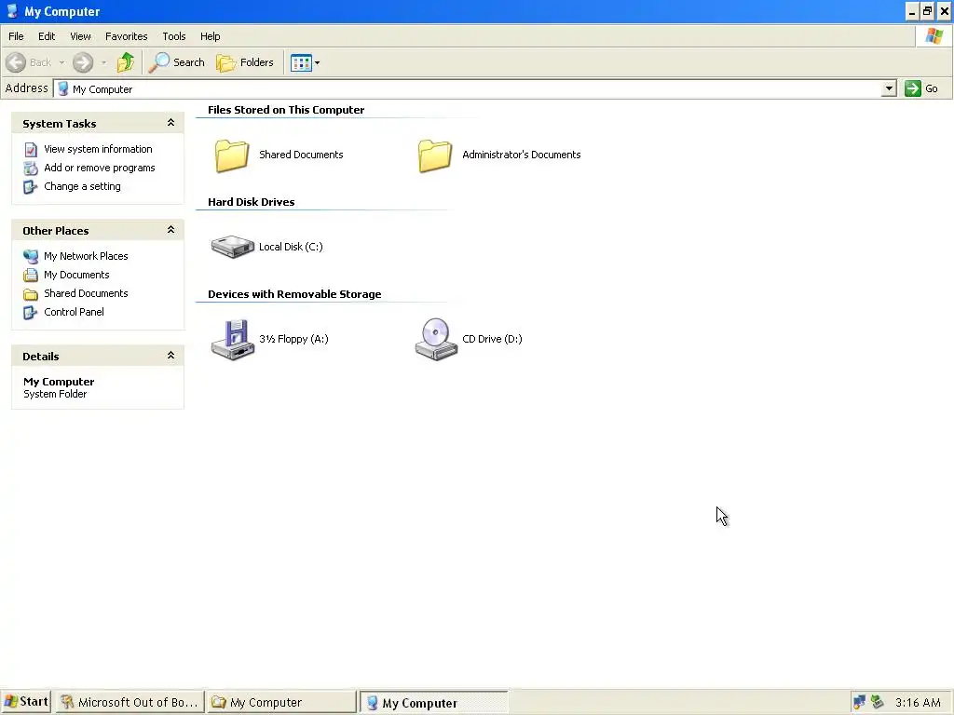The image size is (954, 715).
Task: Click the CD Drive (D:) label
Action: 492,339
